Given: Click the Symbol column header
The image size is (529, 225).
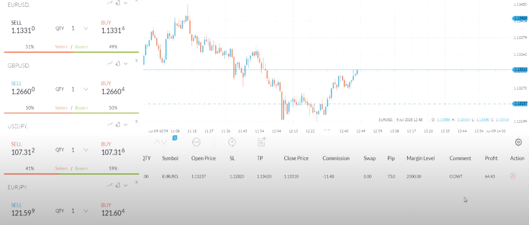Looking at the screenshot, I should pyautogui.click(x=170, y=158).
